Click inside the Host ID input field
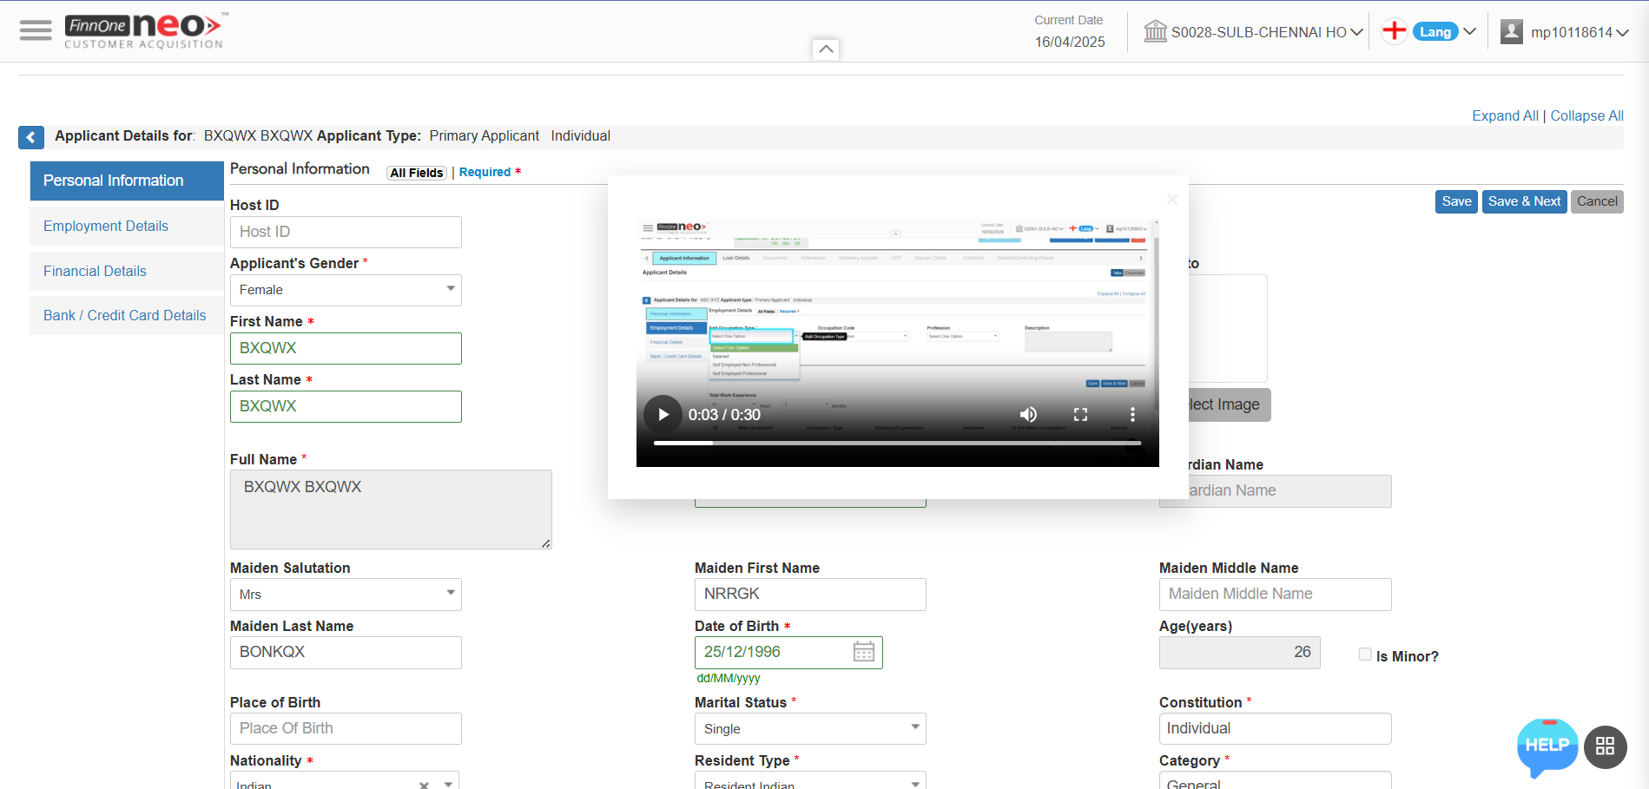 (345, 232)
